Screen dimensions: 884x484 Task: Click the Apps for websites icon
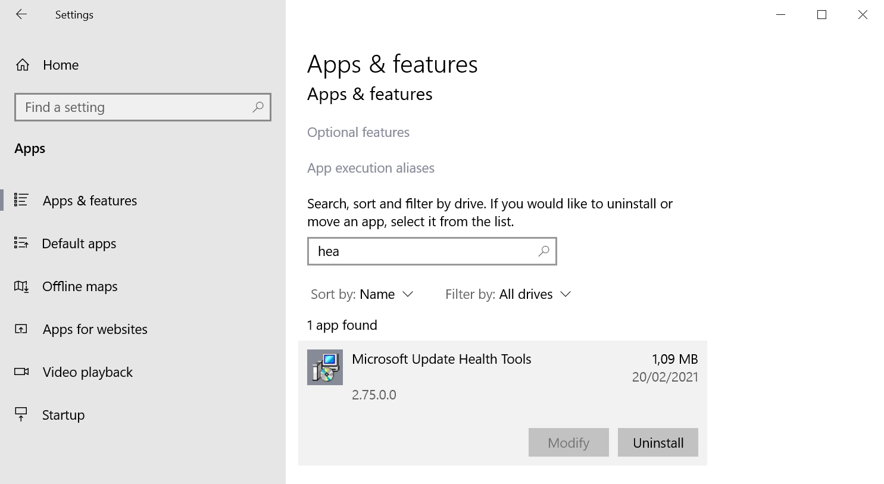point(21,329)
